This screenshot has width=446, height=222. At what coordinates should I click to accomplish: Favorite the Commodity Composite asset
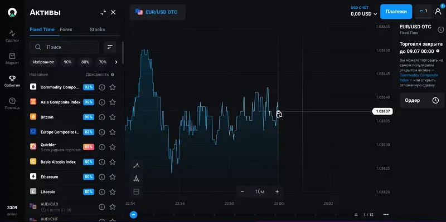click(113, 87)
